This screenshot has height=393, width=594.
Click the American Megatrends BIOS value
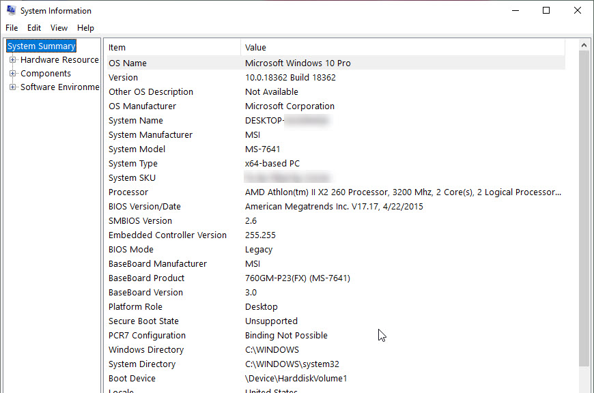click(334, 207)
